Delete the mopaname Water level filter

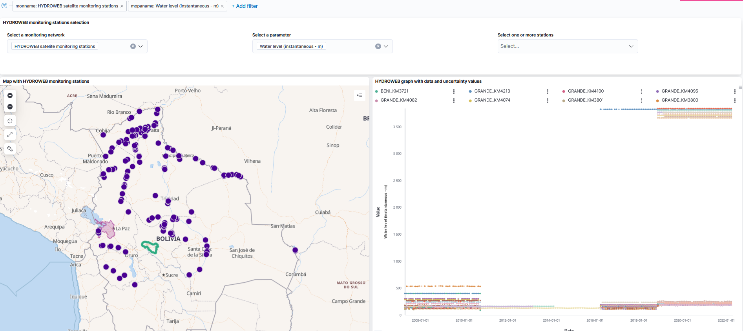(x=222, y=6)
